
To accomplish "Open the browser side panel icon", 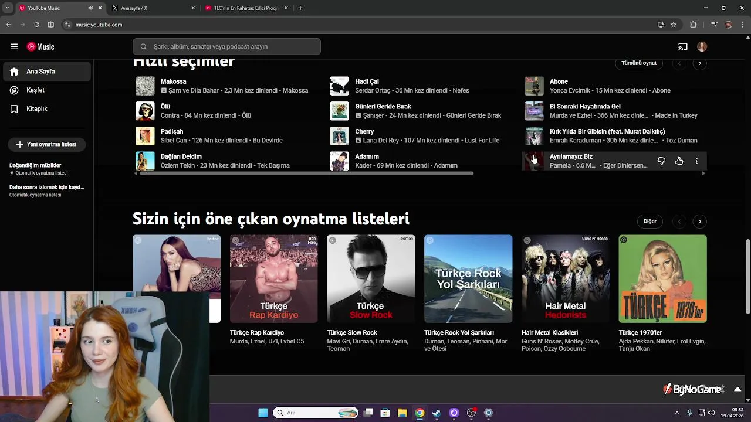I will (50, 25).
